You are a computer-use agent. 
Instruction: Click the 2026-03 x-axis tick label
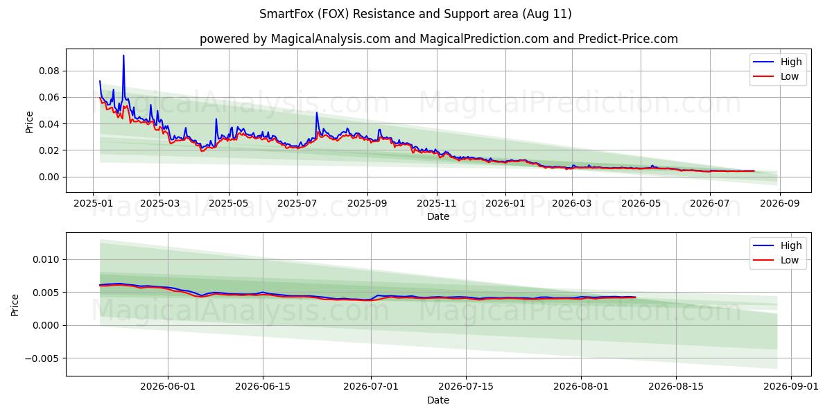tap(572, 204)
